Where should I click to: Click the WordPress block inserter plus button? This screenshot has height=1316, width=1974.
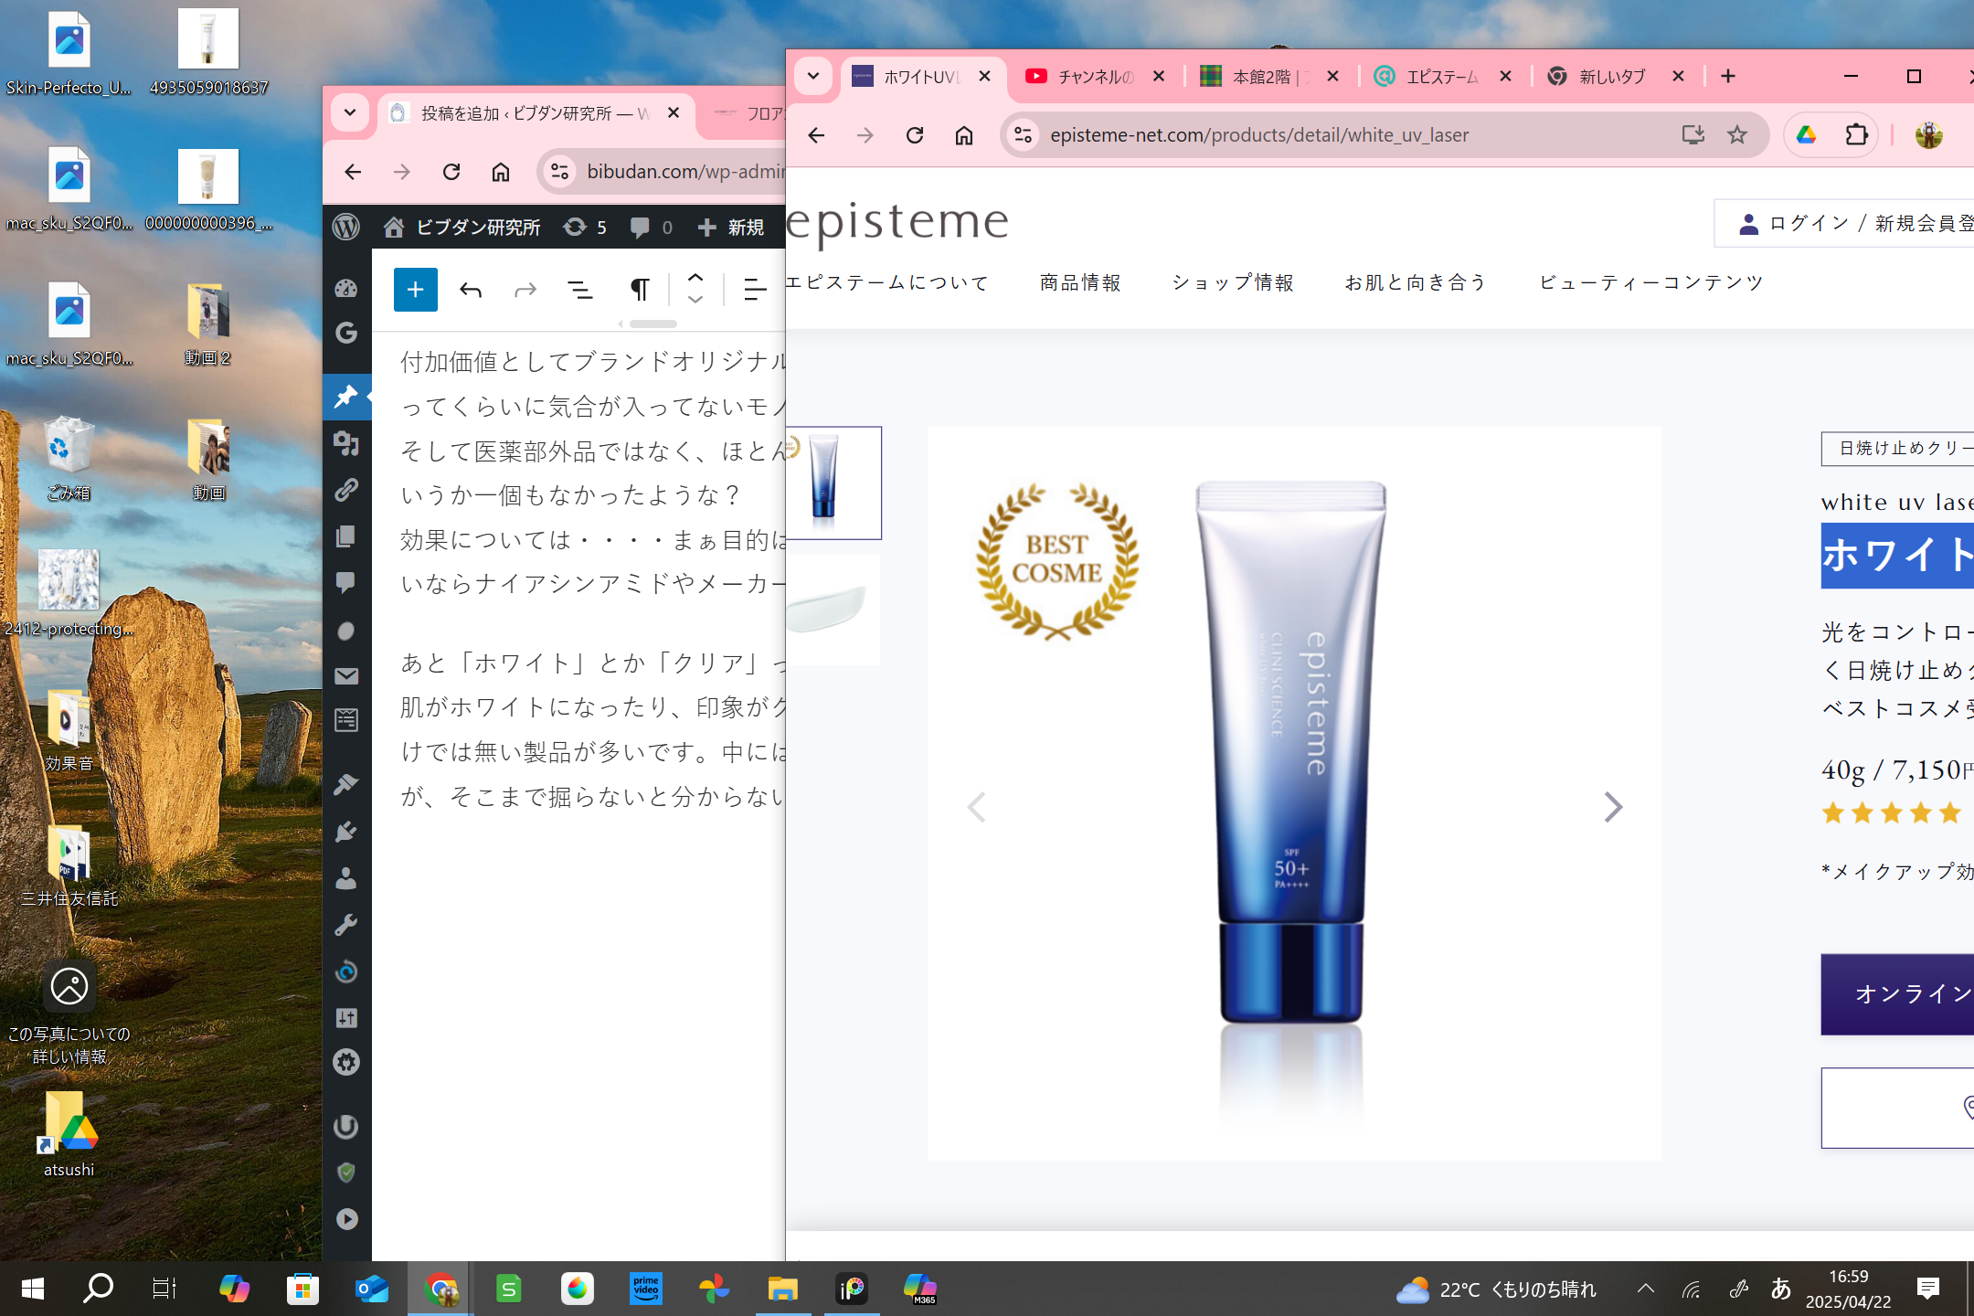(x=415, y=290)
